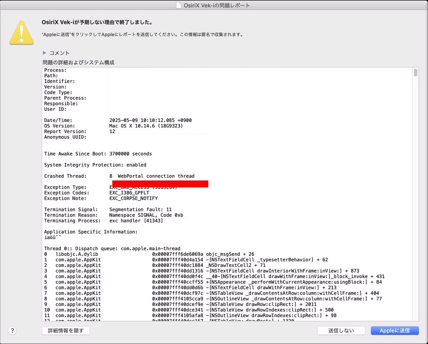
Task: Click the stack frame 'objc_msgSend + 26'
Action: point(230,254)
